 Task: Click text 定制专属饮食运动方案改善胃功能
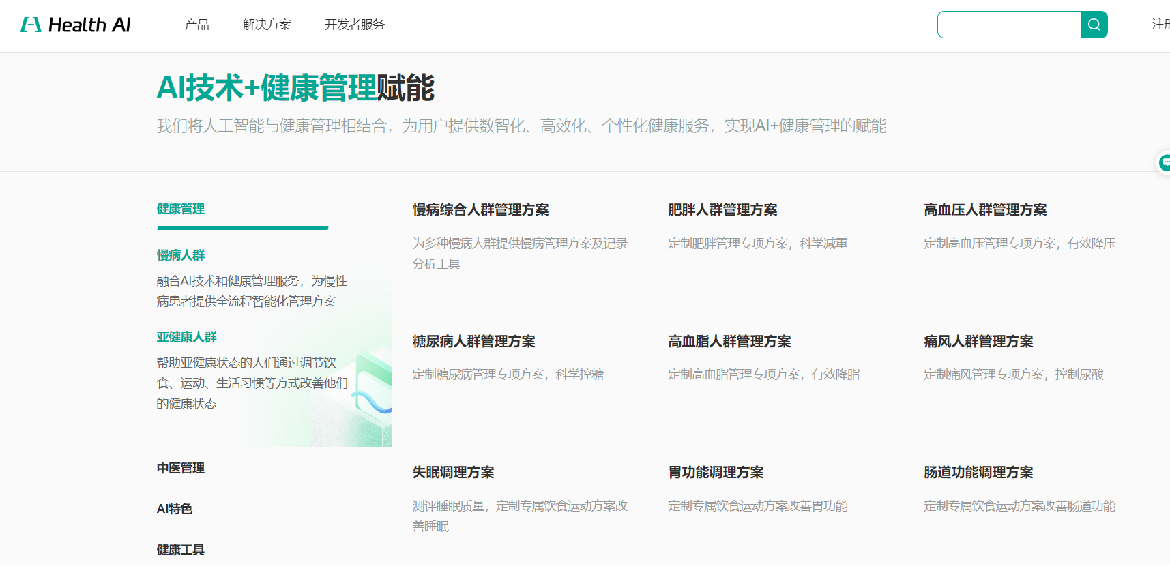tap(758, 506)
